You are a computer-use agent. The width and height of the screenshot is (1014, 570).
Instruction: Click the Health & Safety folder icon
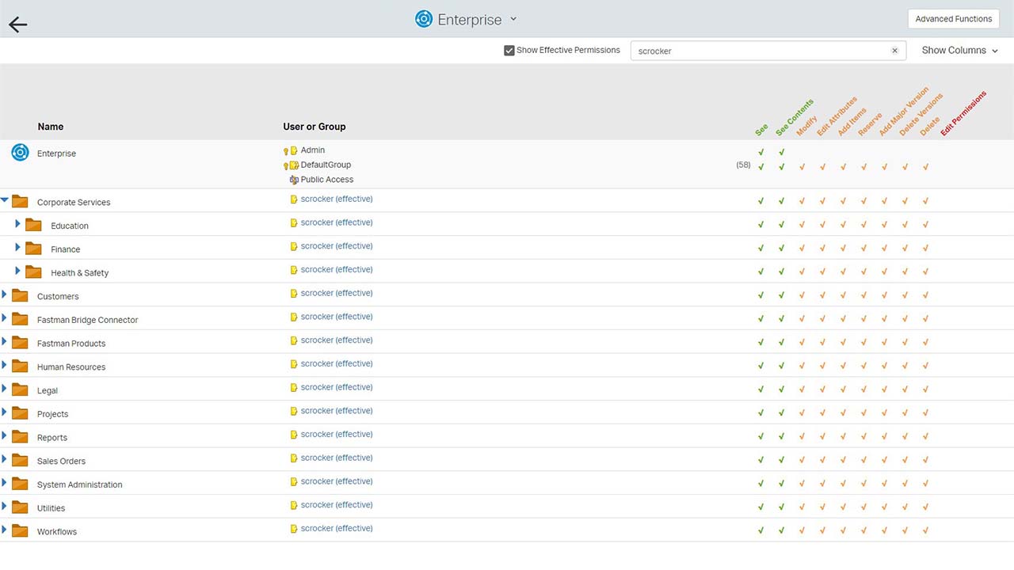pyautogui.click(x=33, y=272)
